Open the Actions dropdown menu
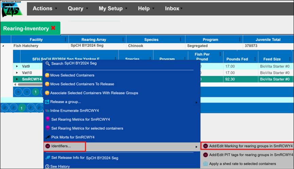 (45, 9)
